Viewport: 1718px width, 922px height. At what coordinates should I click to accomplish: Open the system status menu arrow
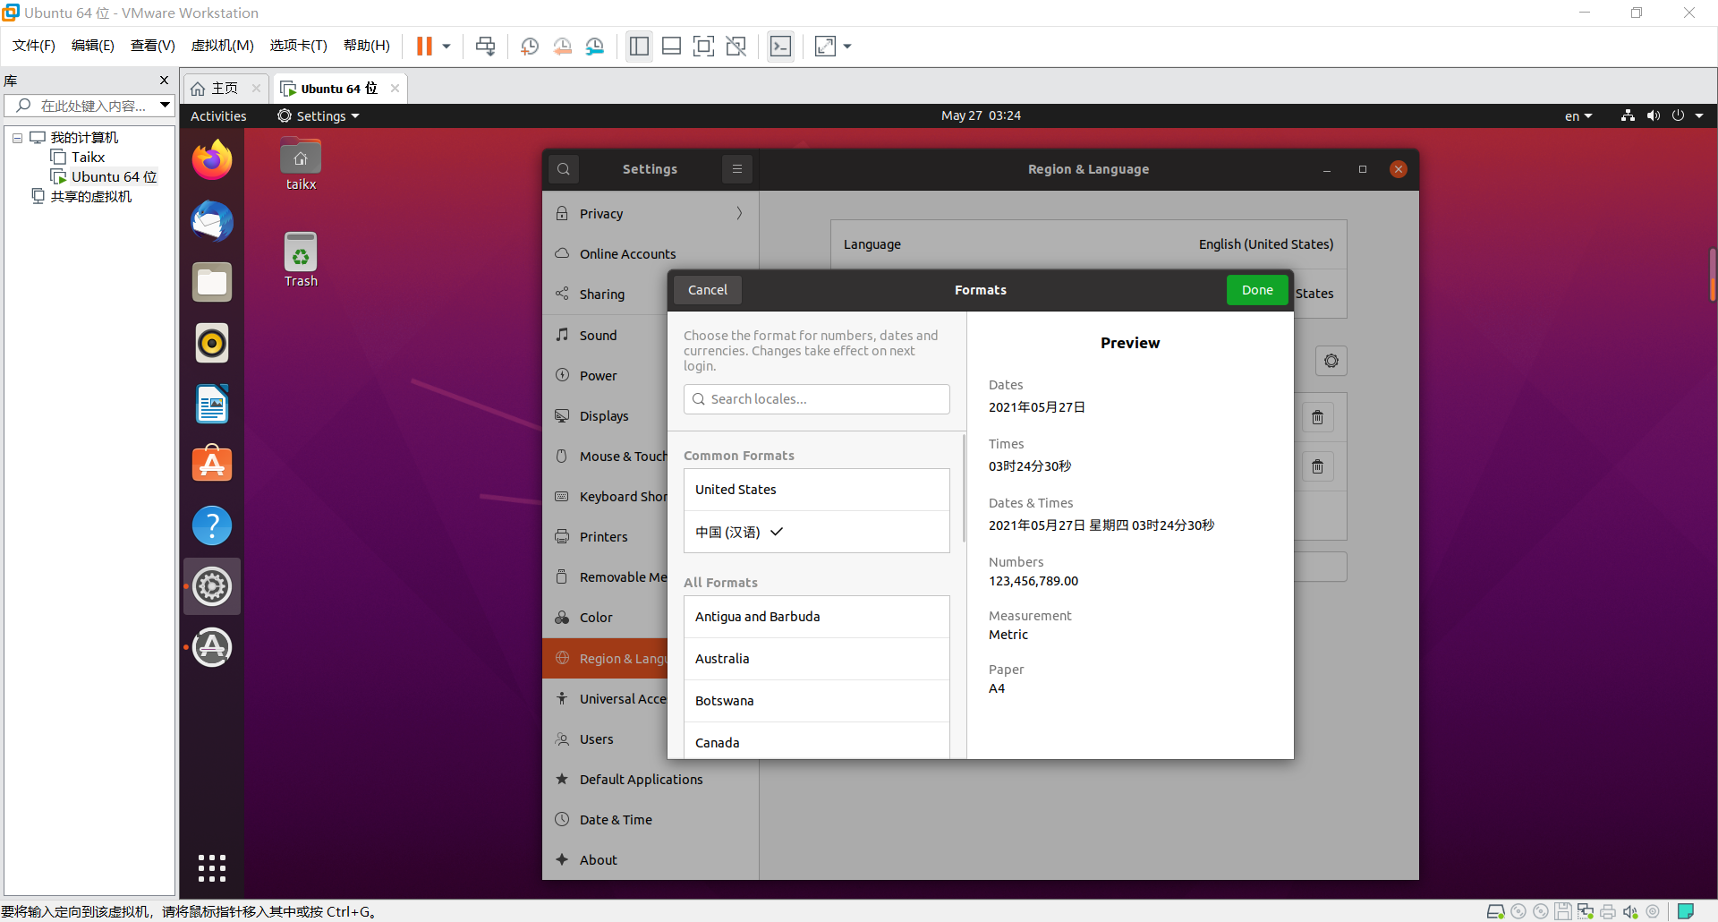1702,115
